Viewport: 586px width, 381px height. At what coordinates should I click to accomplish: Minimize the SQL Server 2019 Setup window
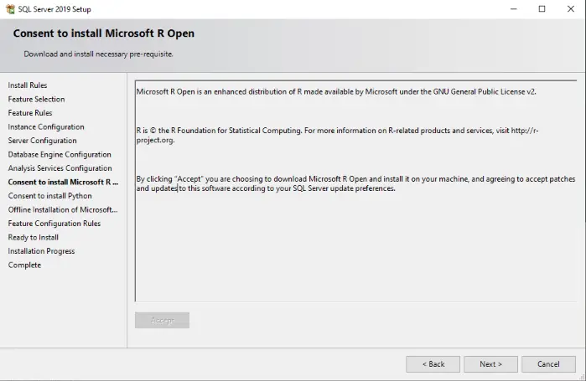(x=514, y=9)
